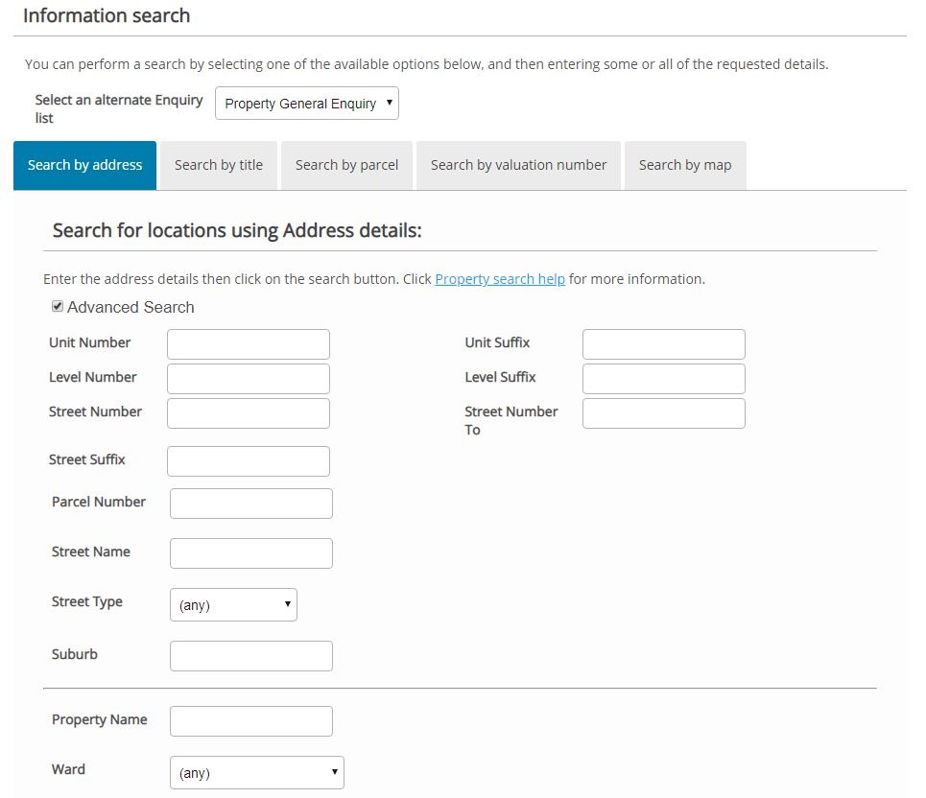Go to Search by map tab
The width and height of the screenshot is (926, 798).
coord(684,165)
